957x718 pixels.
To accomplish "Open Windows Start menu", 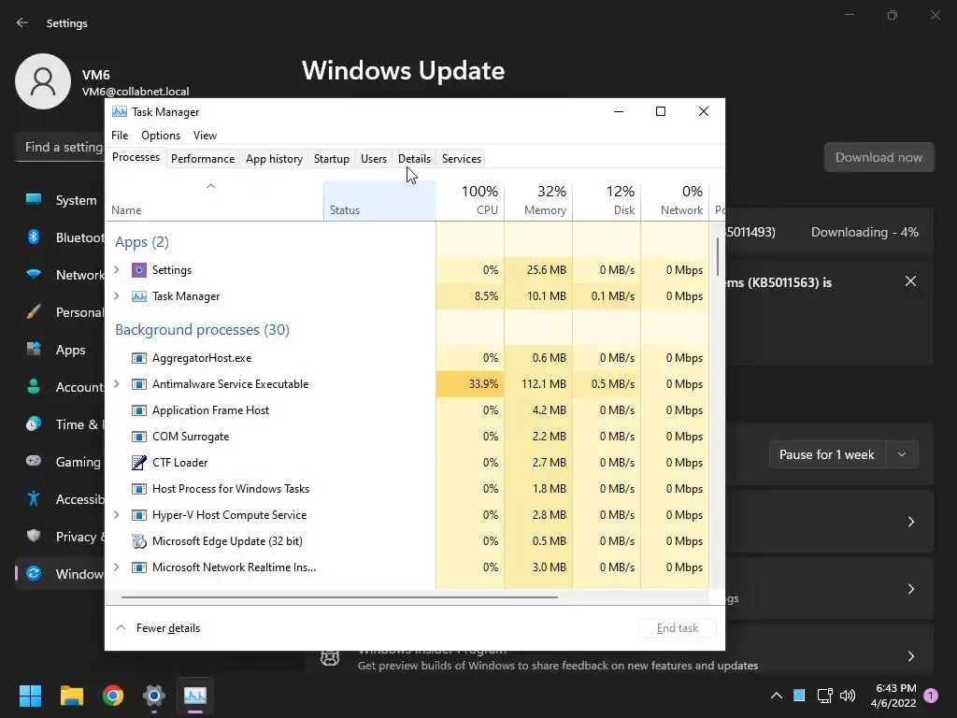I will pos(30,696).
